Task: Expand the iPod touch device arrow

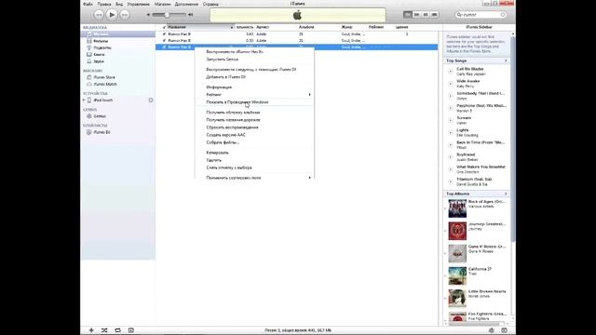Action: (84, 100)
